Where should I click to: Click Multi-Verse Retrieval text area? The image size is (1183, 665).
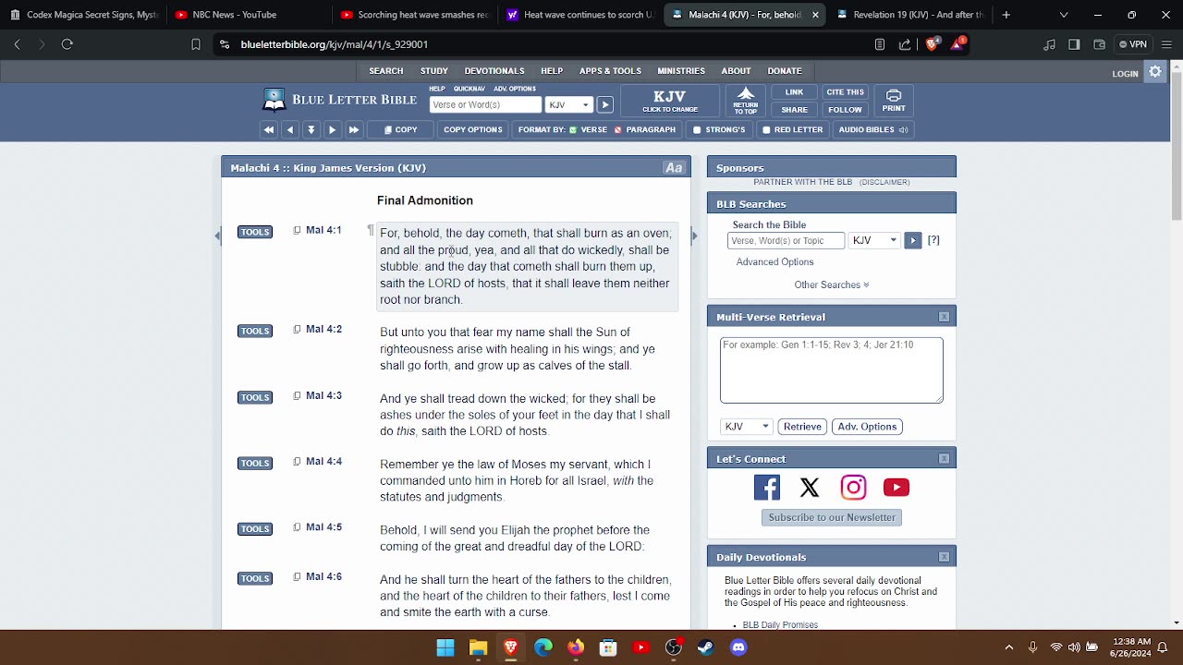(x=832, y=370)
